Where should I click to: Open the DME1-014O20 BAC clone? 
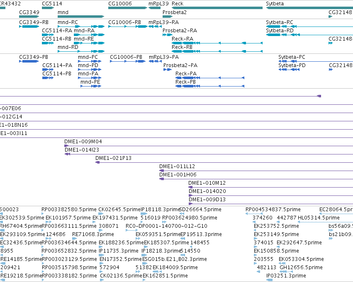click(x=271, y=195)
